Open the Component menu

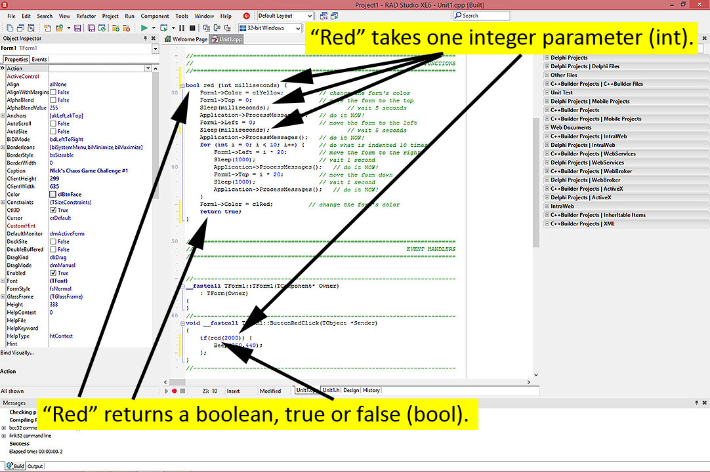tap(155, 16)
